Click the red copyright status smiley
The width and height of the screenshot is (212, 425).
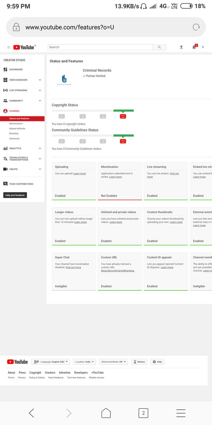tap(123, 116)
